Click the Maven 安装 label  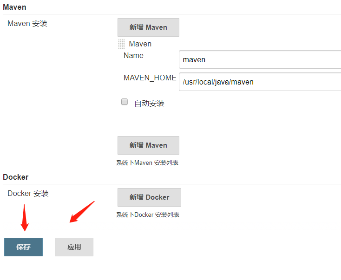(x=27, y=24)
